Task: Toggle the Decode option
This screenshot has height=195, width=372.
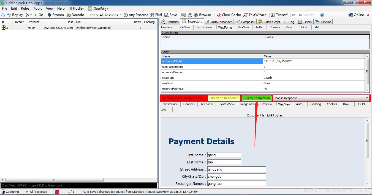Action: (75, 15)
